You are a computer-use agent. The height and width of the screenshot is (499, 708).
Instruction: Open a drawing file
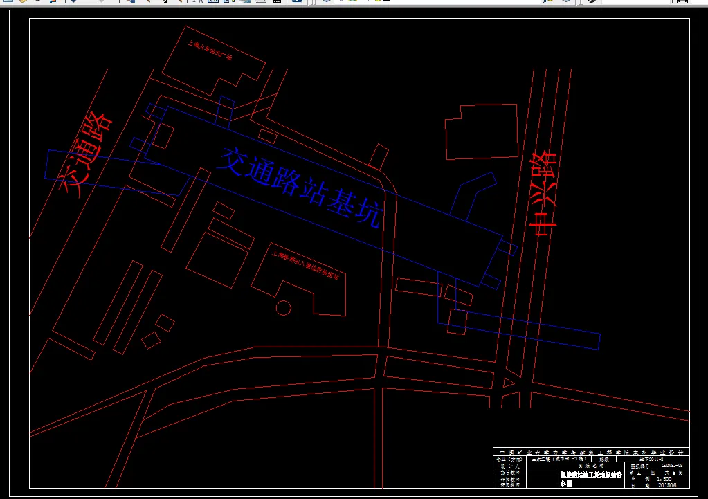pyautogui.click(x=22, y=3)
